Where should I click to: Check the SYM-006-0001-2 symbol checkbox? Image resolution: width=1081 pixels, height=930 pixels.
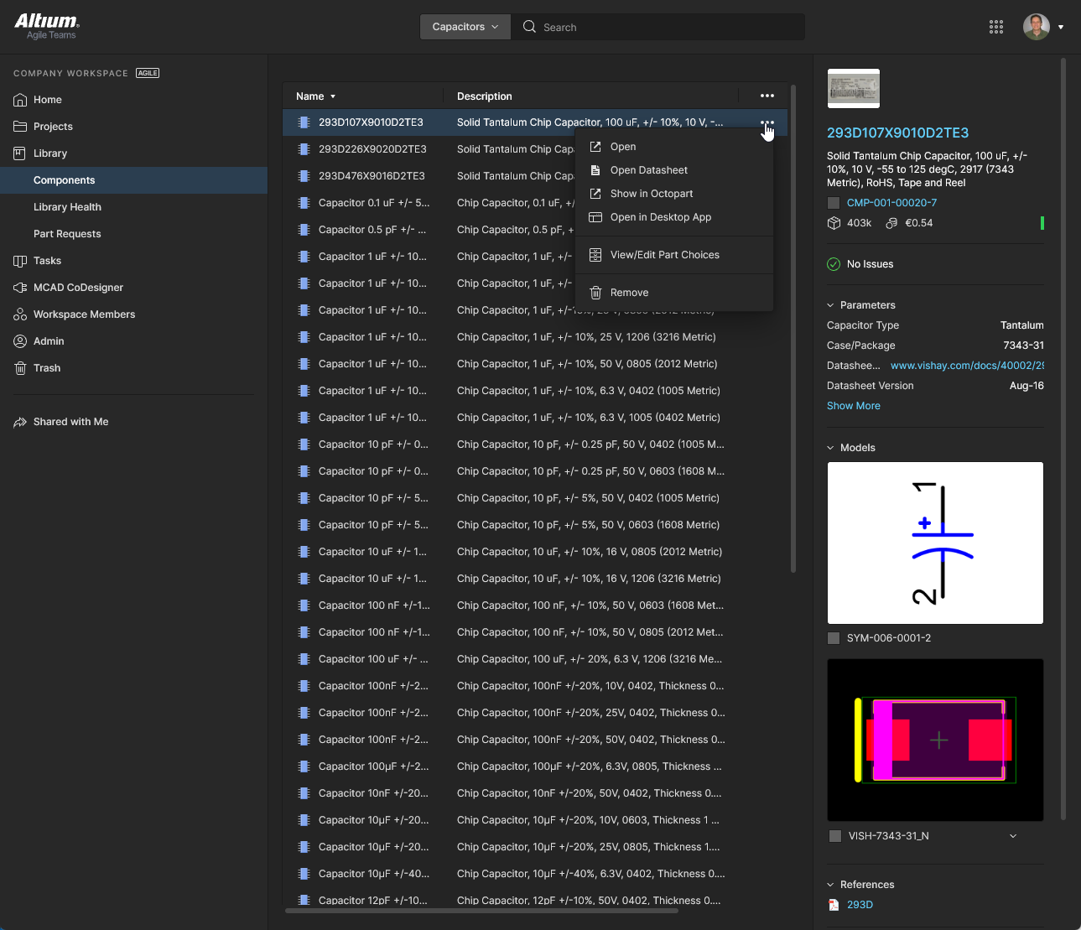point(834,638)
